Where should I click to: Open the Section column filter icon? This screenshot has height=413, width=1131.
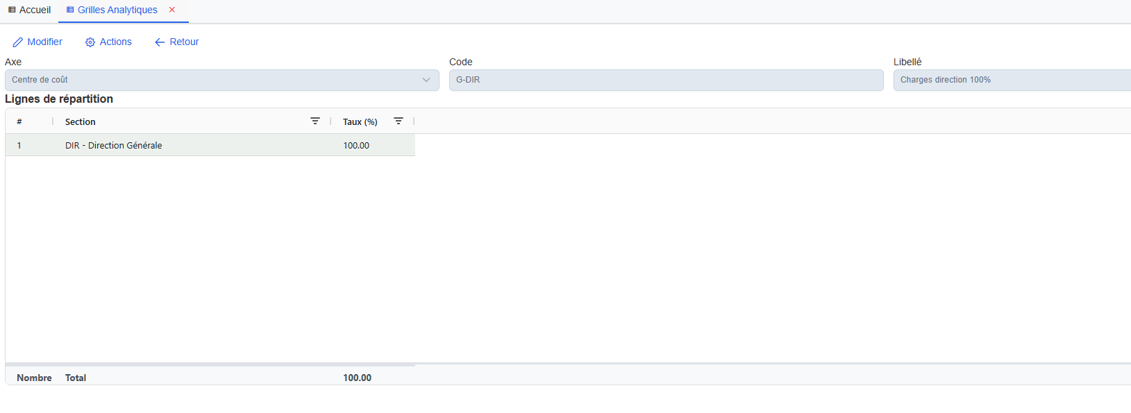(x=315, y=121)
